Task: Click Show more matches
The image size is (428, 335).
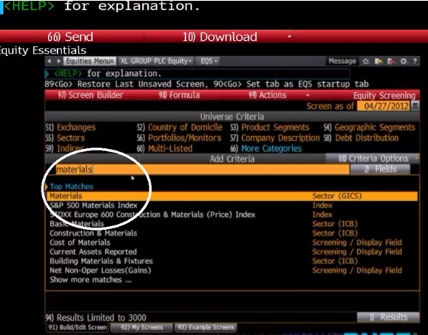Action: [90, 280]
